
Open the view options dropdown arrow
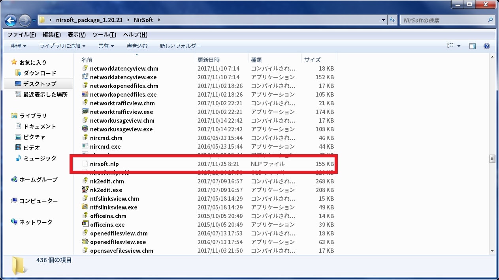click(459, 46)
